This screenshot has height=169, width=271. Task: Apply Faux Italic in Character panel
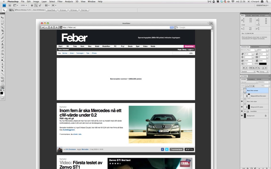click(246, 68)
